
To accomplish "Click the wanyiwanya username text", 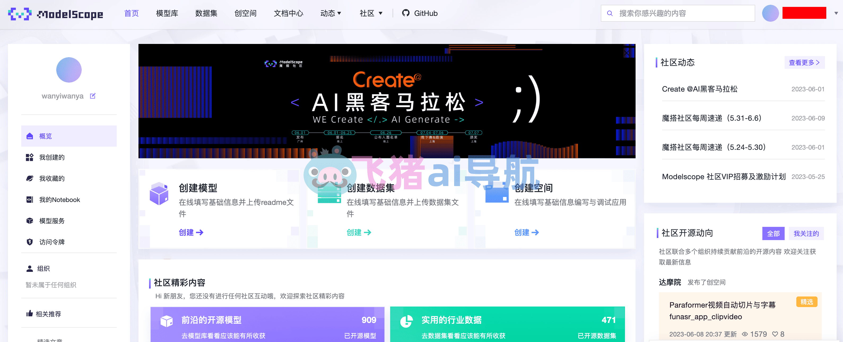I will [63, 96].
